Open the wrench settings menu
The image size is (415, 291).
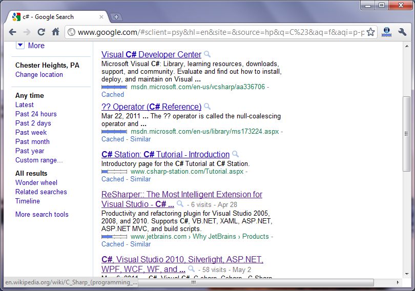[402, 32]
